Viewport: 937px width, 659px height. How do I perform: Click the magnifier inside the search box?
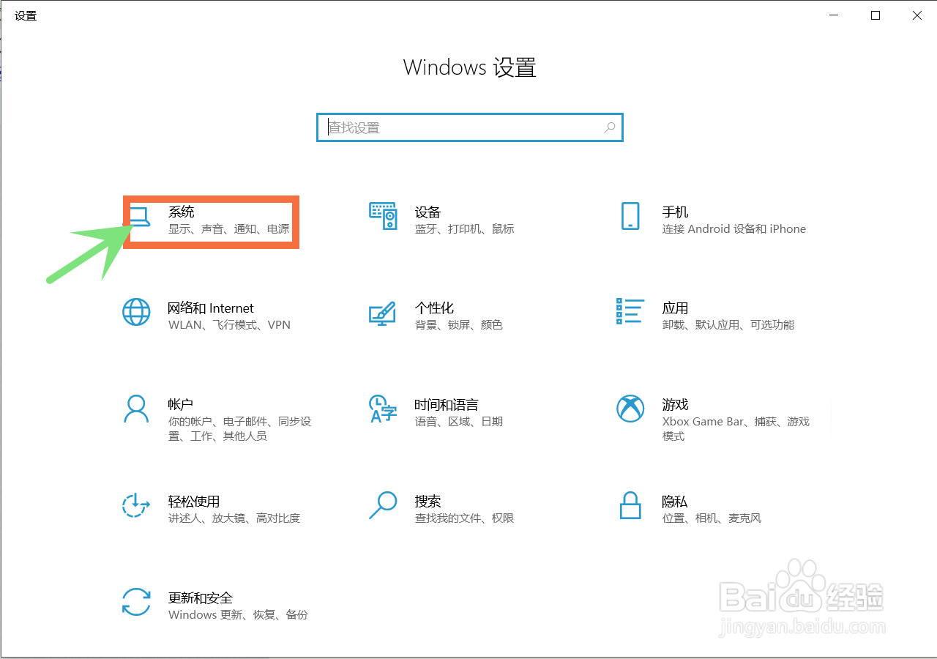[x=610, y=127]
